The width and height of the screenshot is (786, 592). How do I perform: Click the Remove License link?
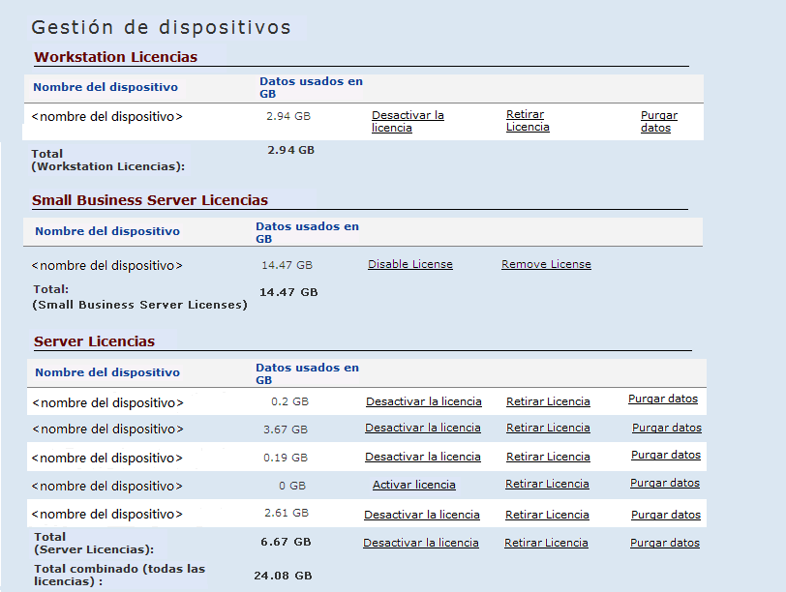tap(546, 264)
